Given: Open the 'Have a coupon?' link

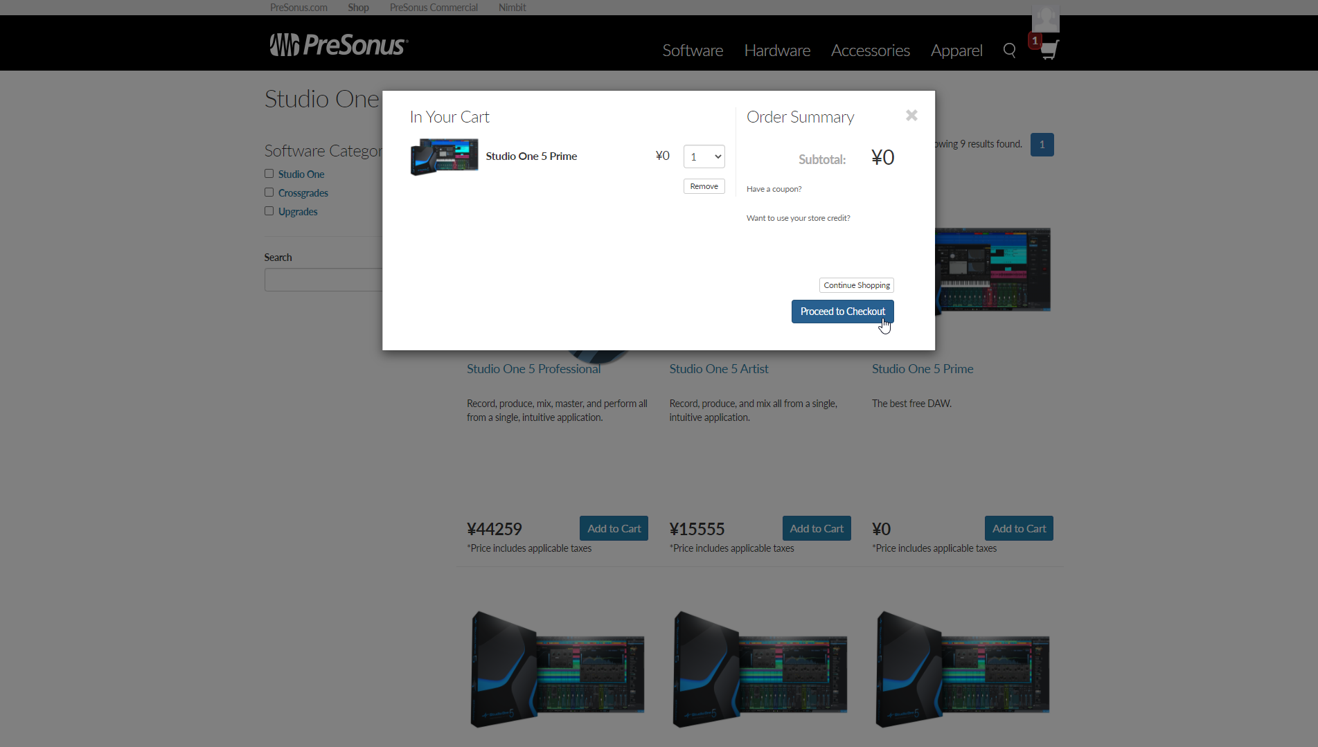Looking at the screenshot, I should 774,189.
